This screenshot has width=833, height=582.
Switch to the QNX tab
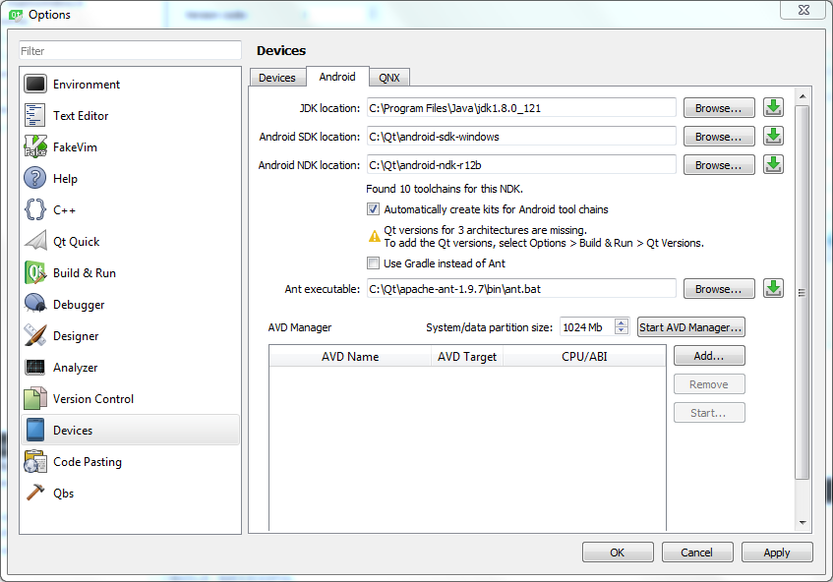pyautogui.click(x=389, y=78)
